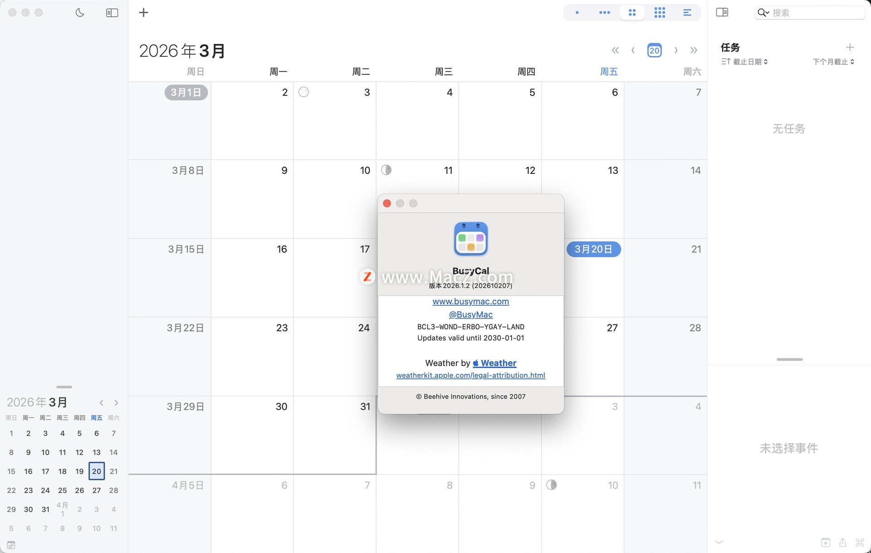Open the @BusyMac link

(470, 314)
